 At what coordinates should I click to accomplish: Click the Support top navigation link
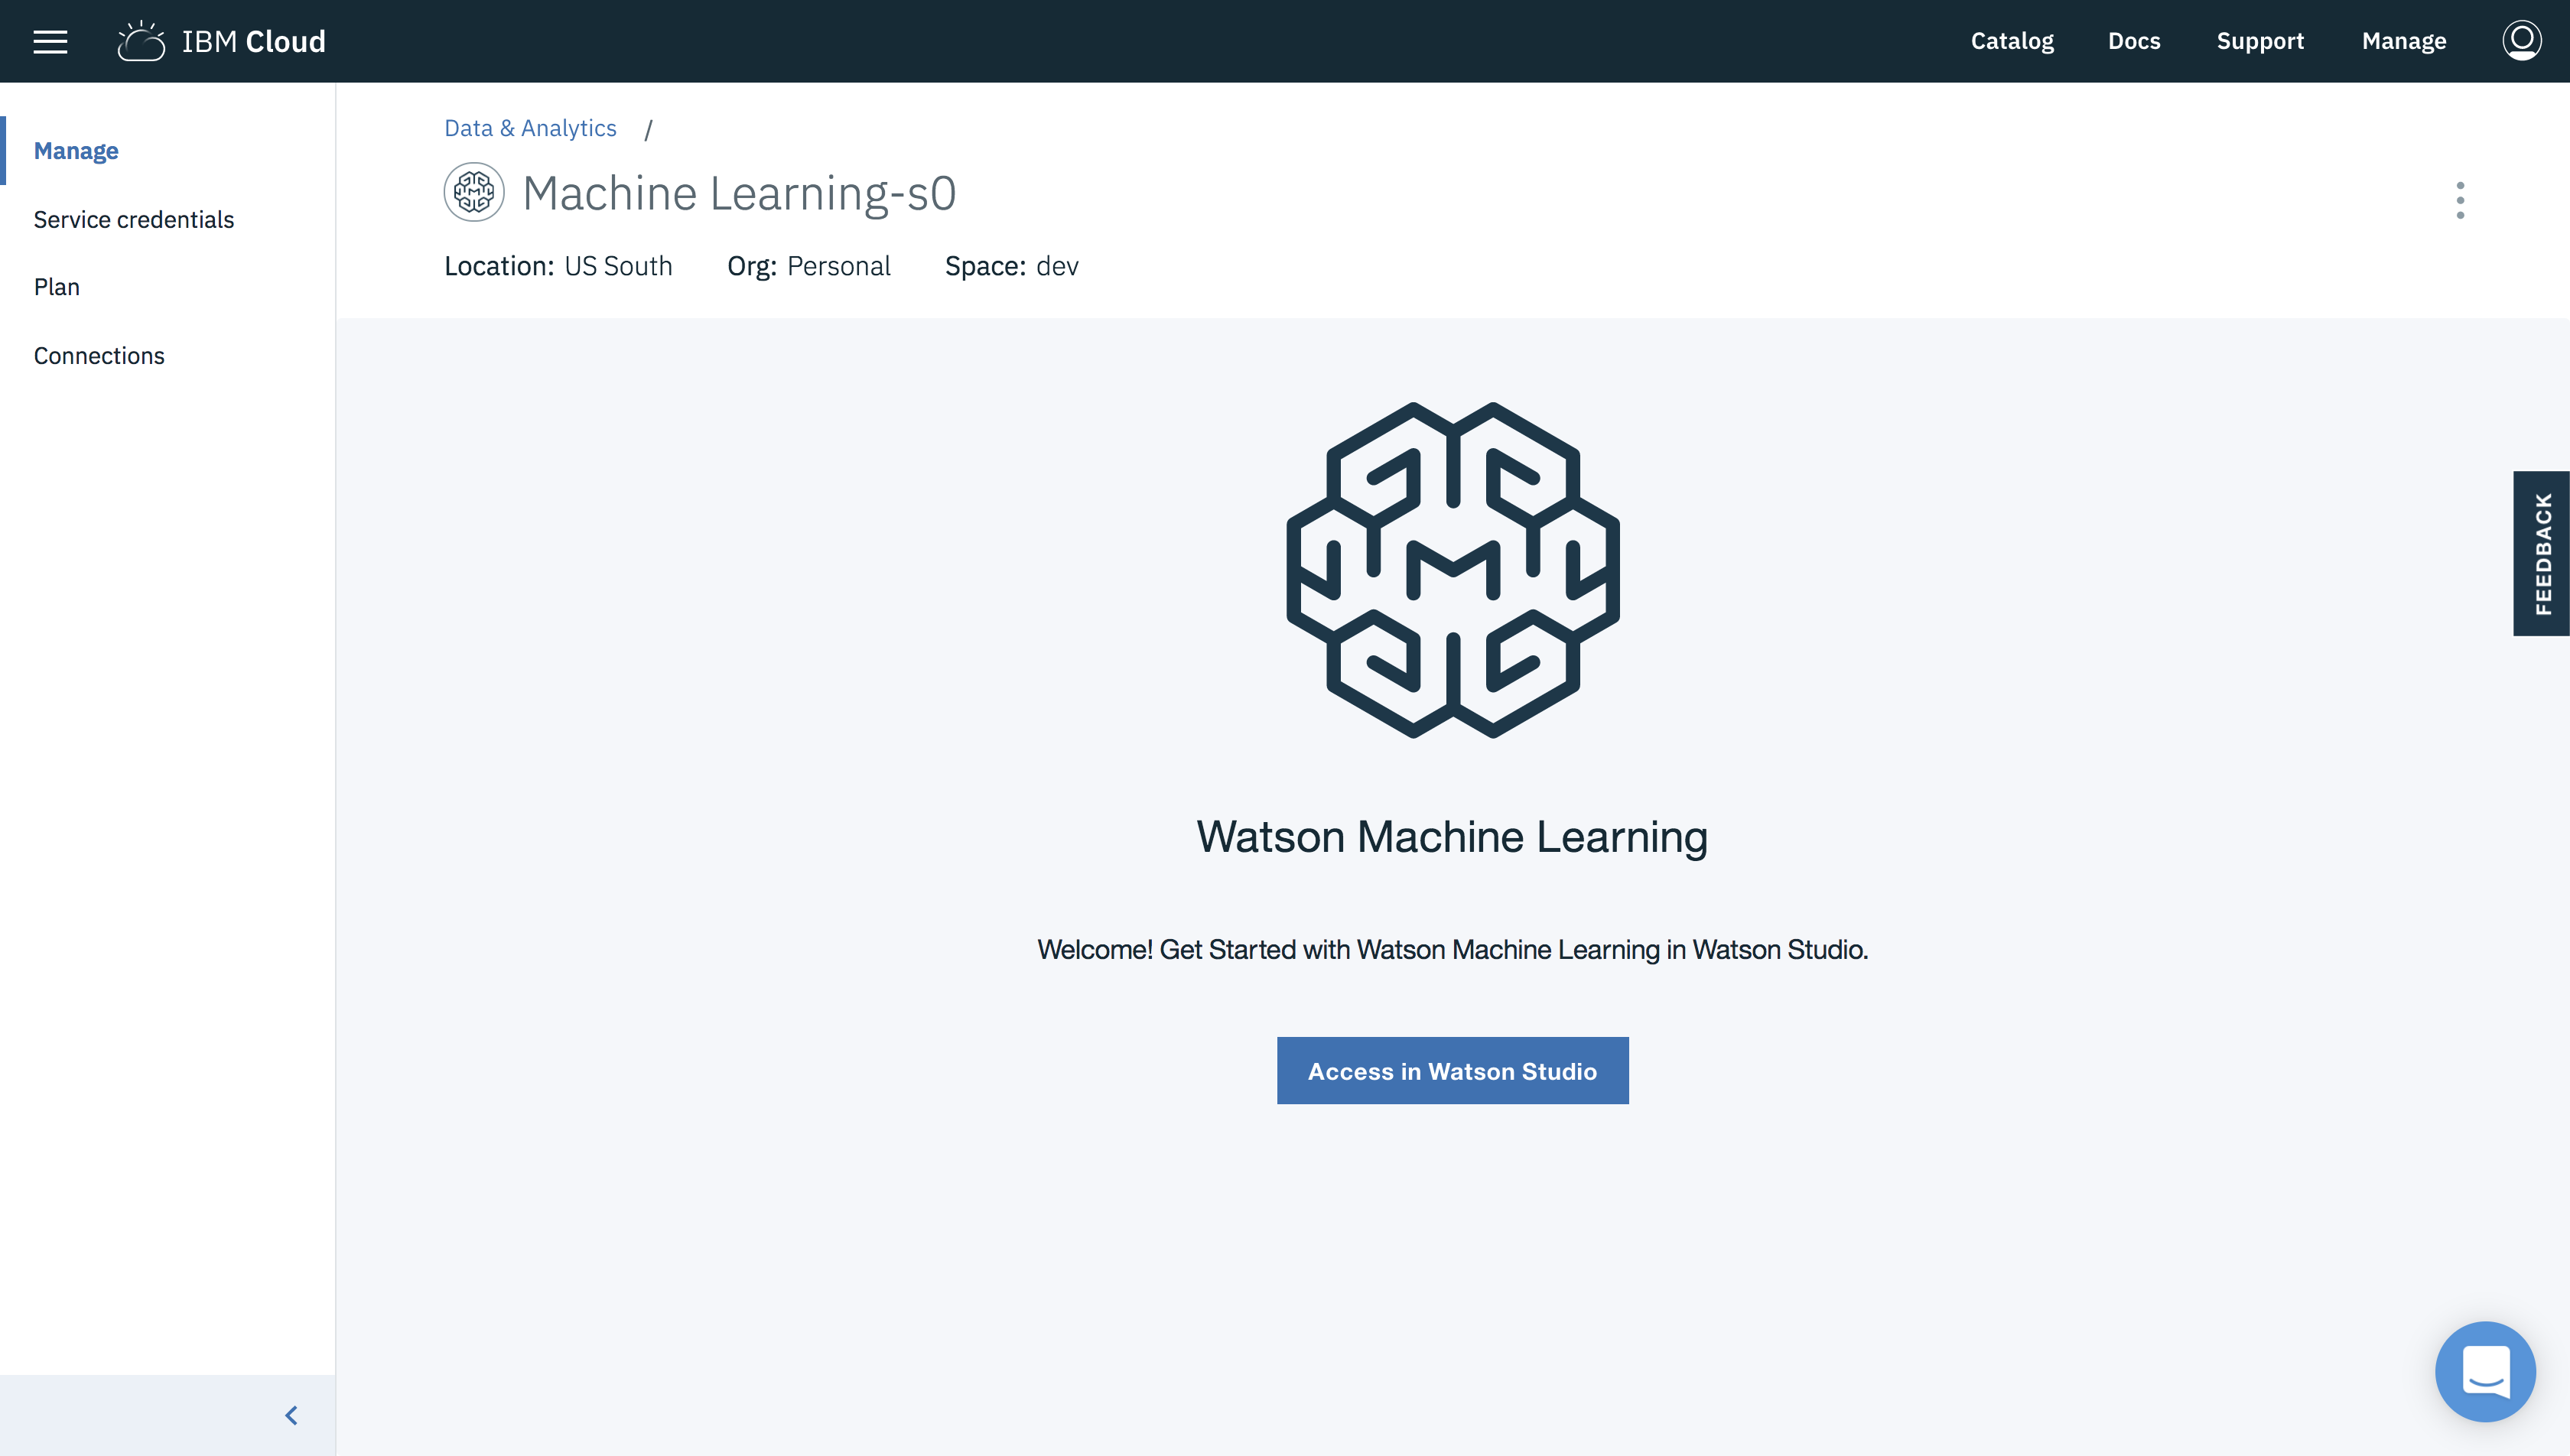point(2261,41)
